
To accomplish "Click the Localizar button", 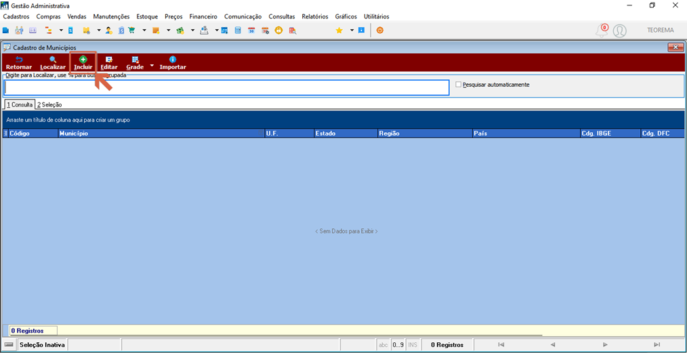I will click(x=53, y=63).
